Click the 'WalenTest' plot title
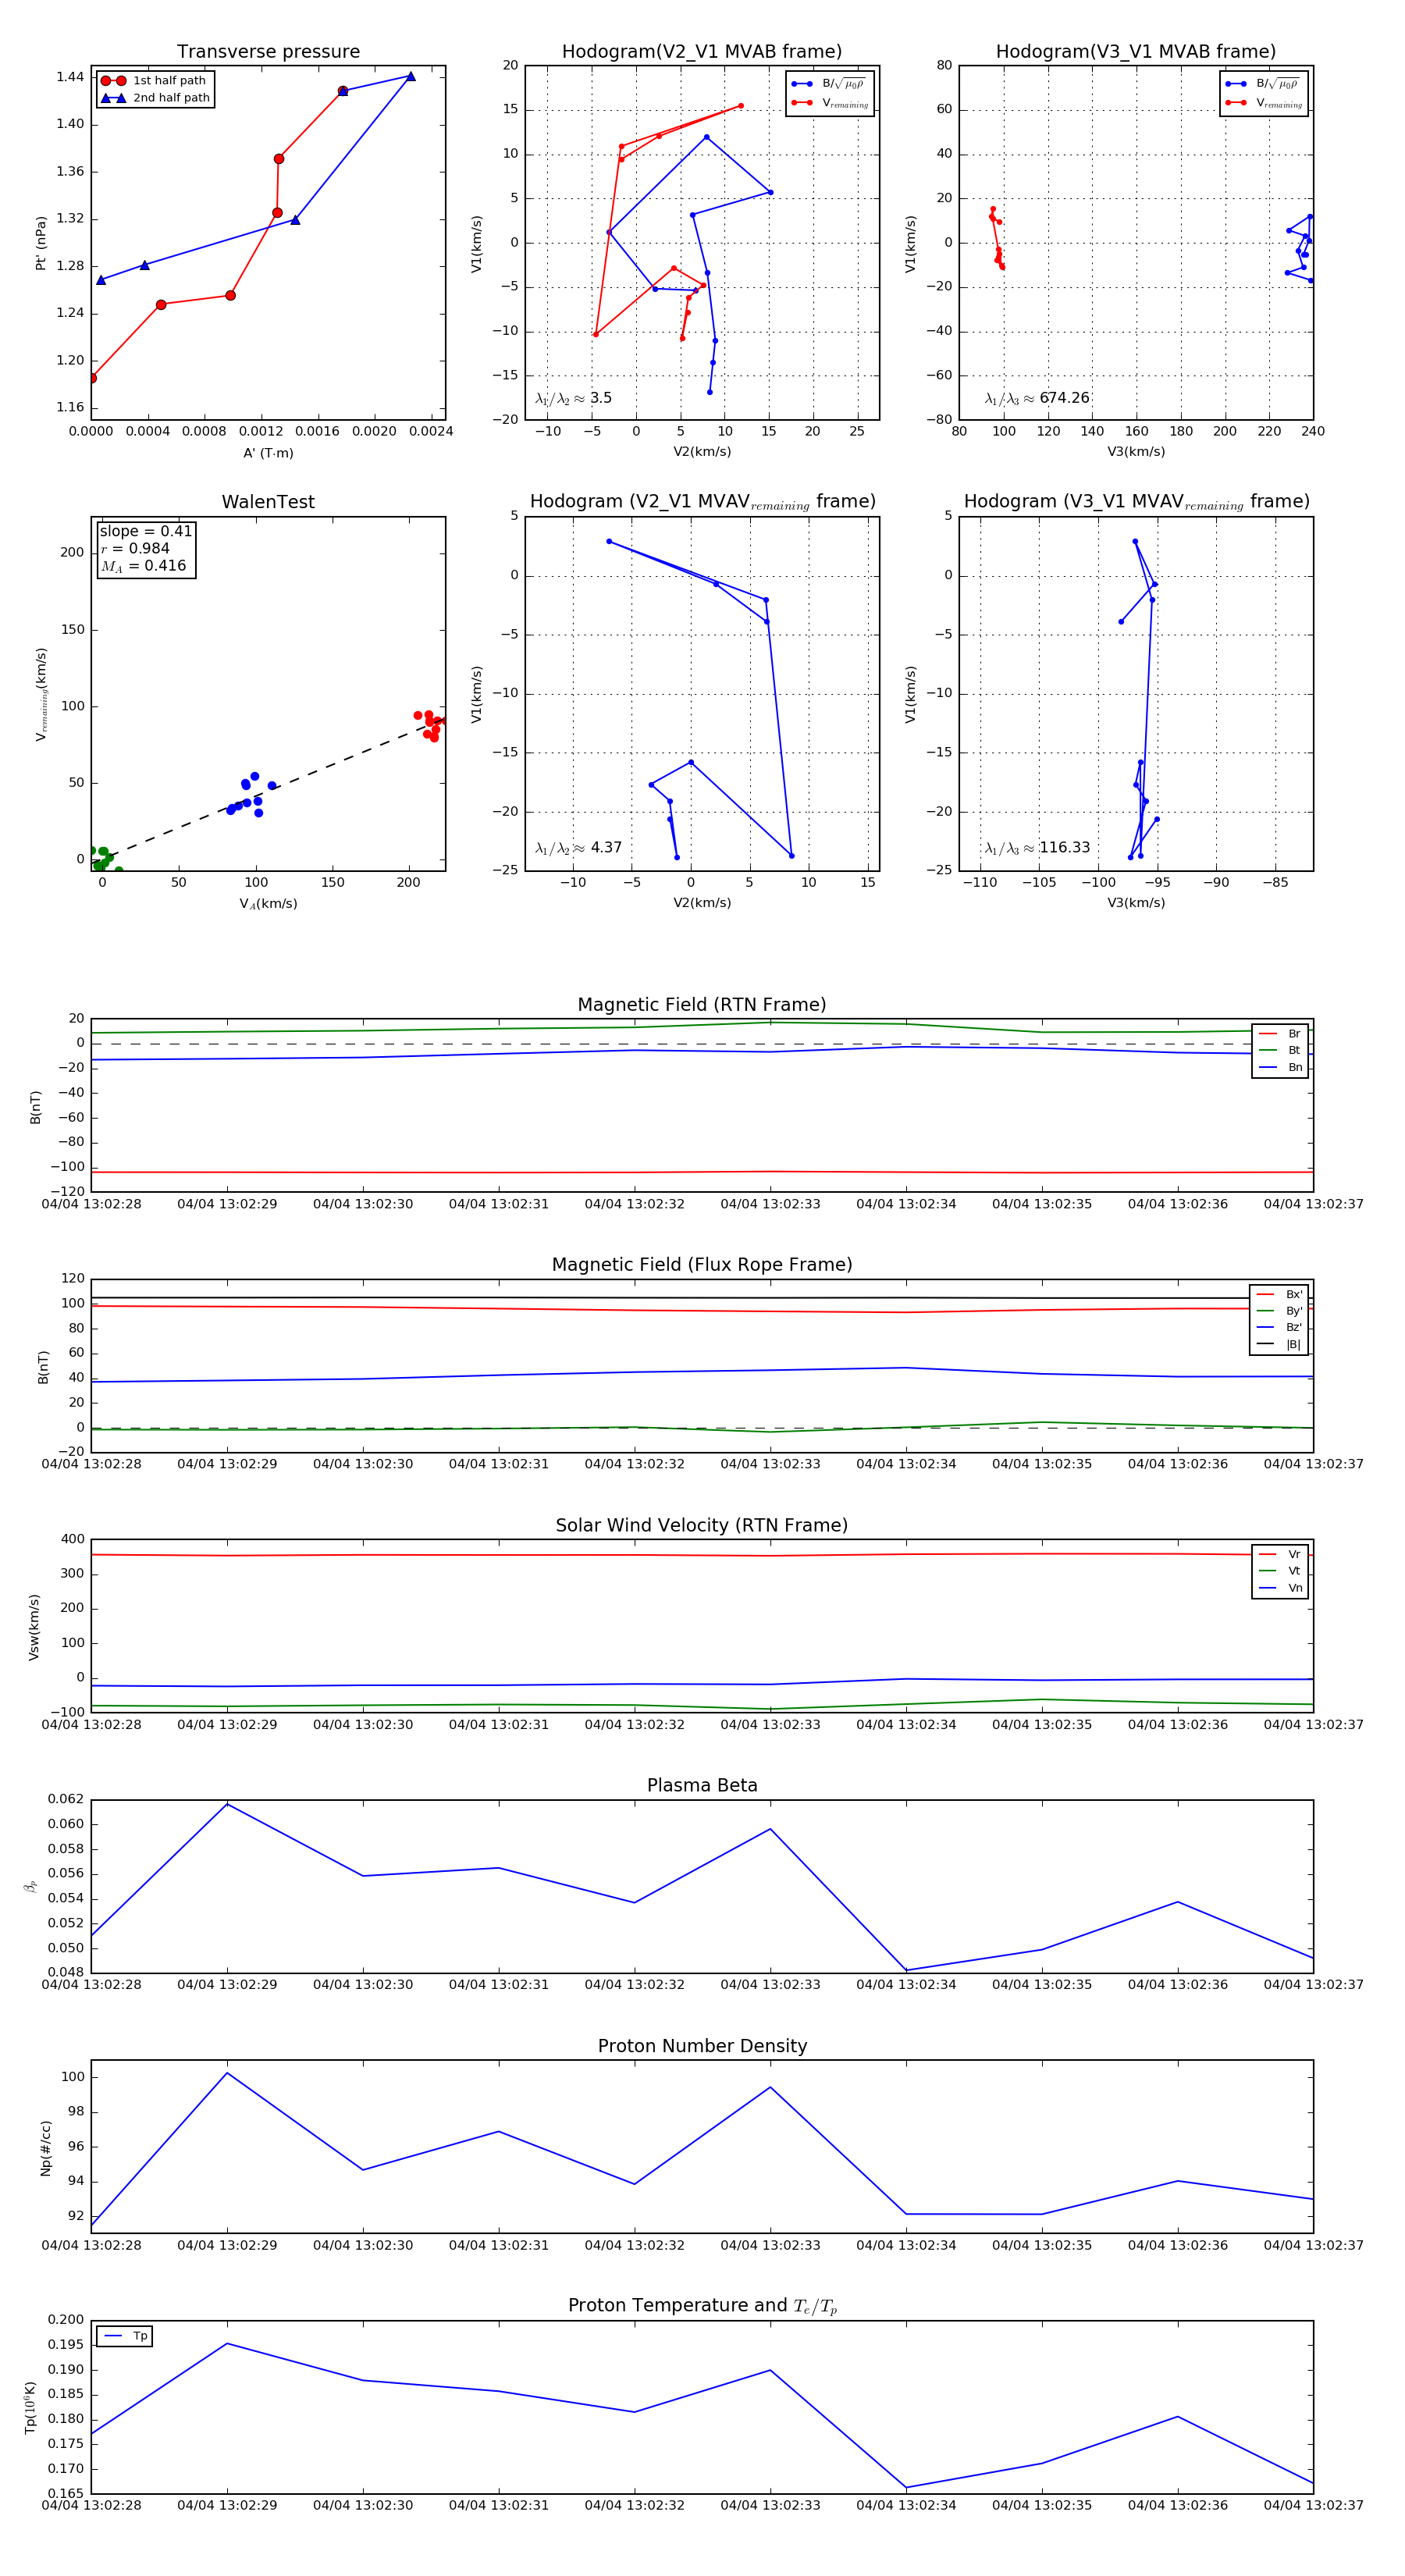The width and height of the screenshot is (1405, 2576). [x=268, y=502]
